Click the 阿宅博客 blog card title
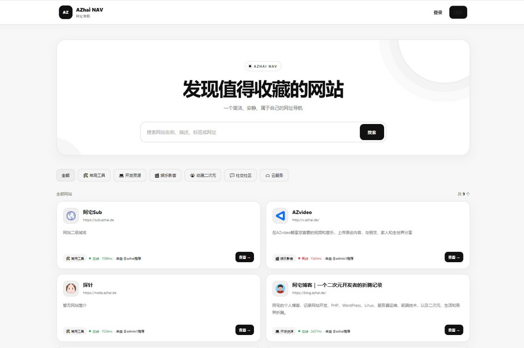 (x=337, y=285)
